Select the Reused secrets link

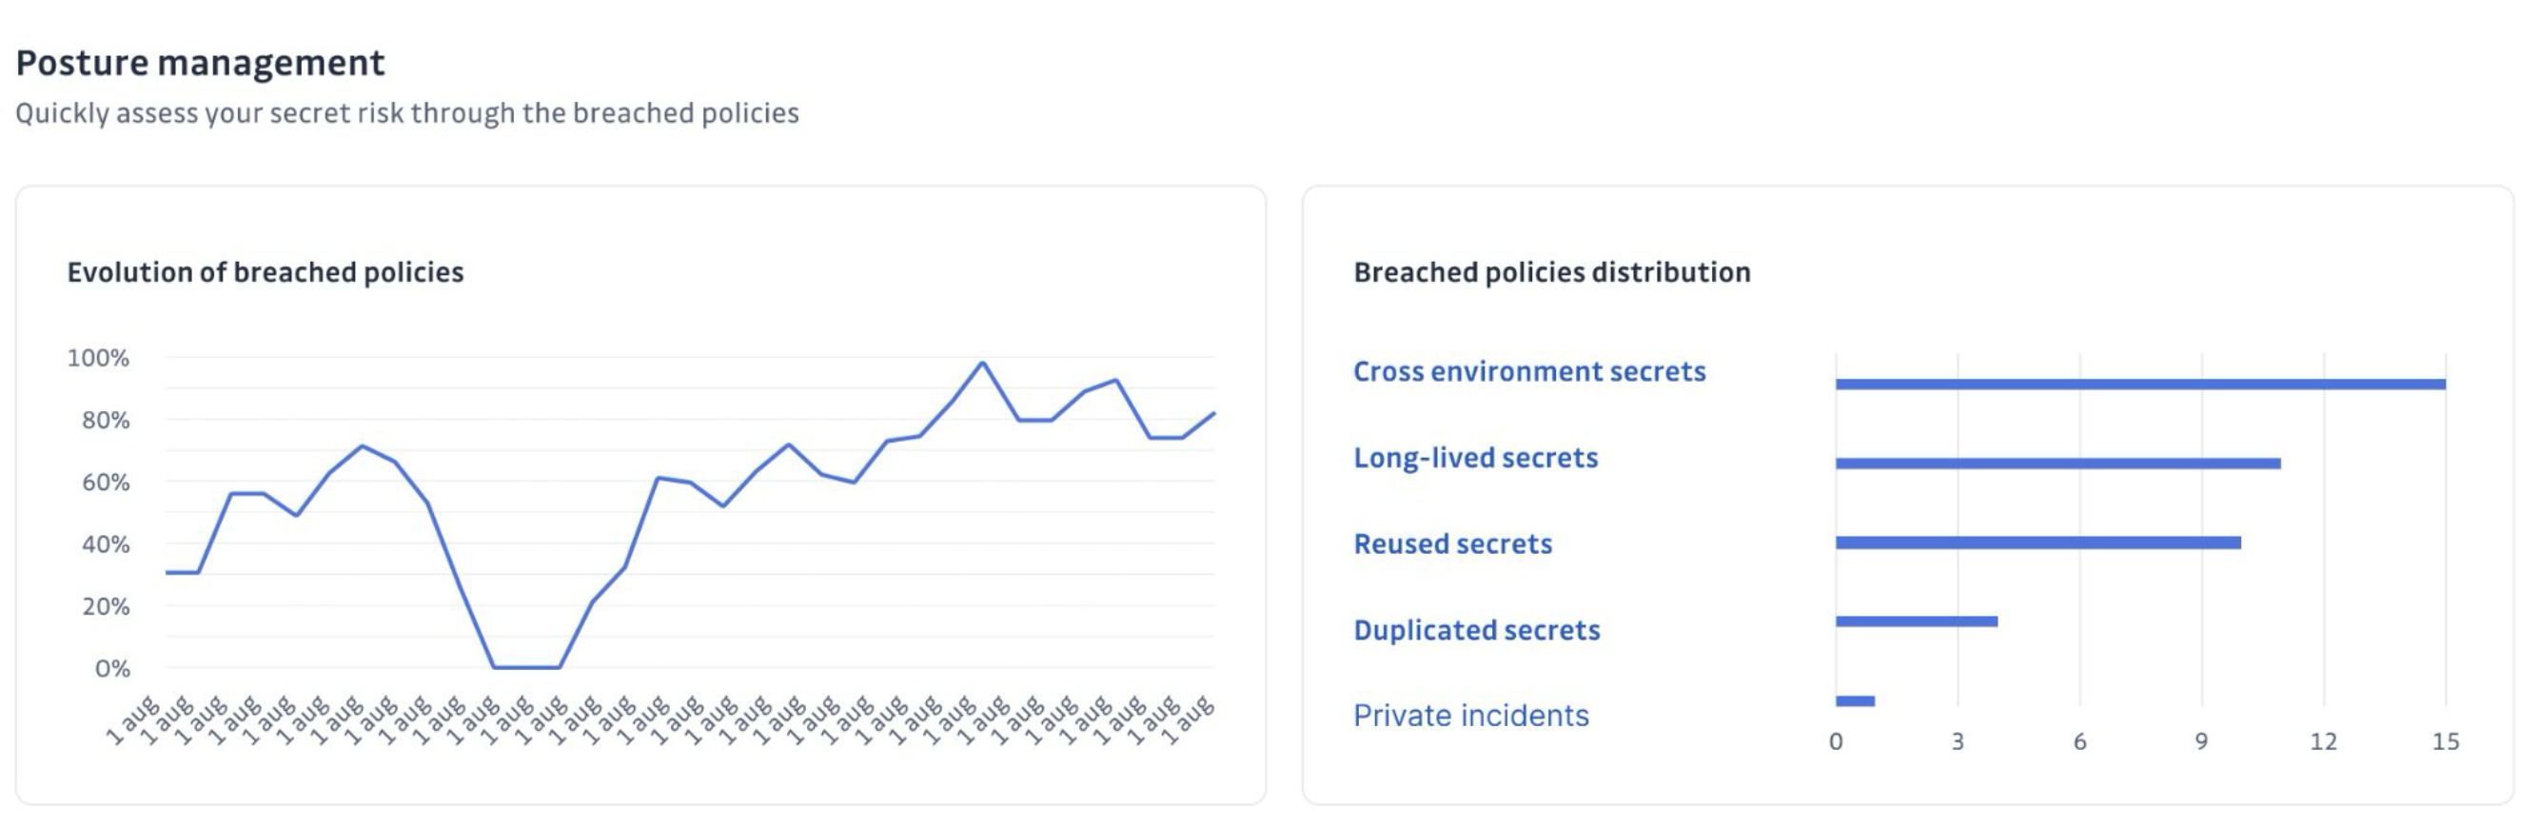(x=1453, y=544)
